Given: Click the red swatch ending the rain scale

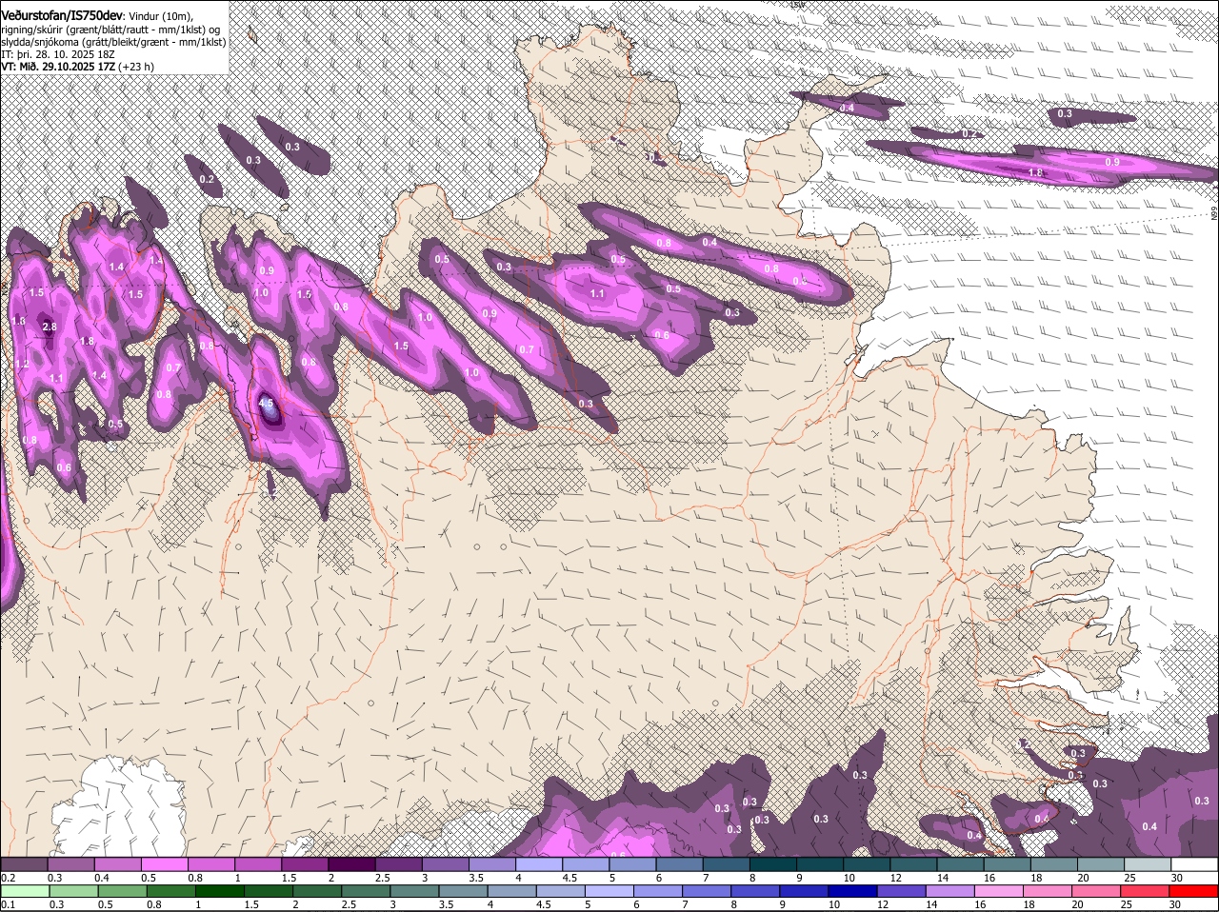Looking at the screenshot, I should (x=1195, y=891).
